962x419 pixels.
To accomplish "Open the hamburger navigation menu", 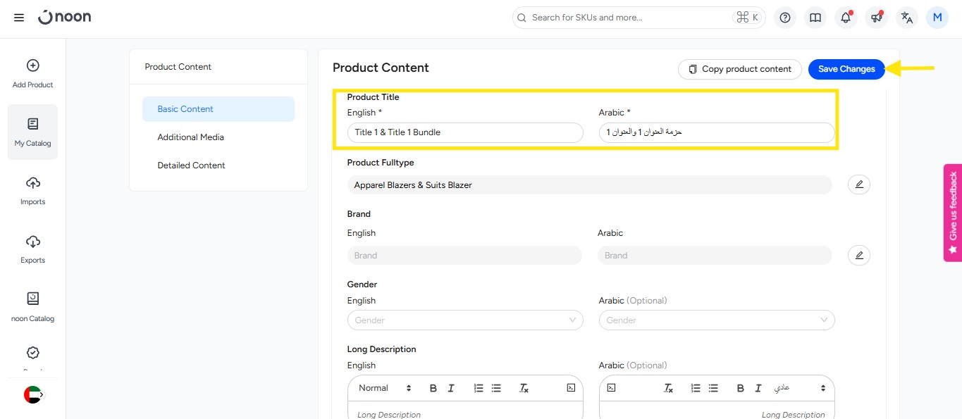I will tap(19, 18).
